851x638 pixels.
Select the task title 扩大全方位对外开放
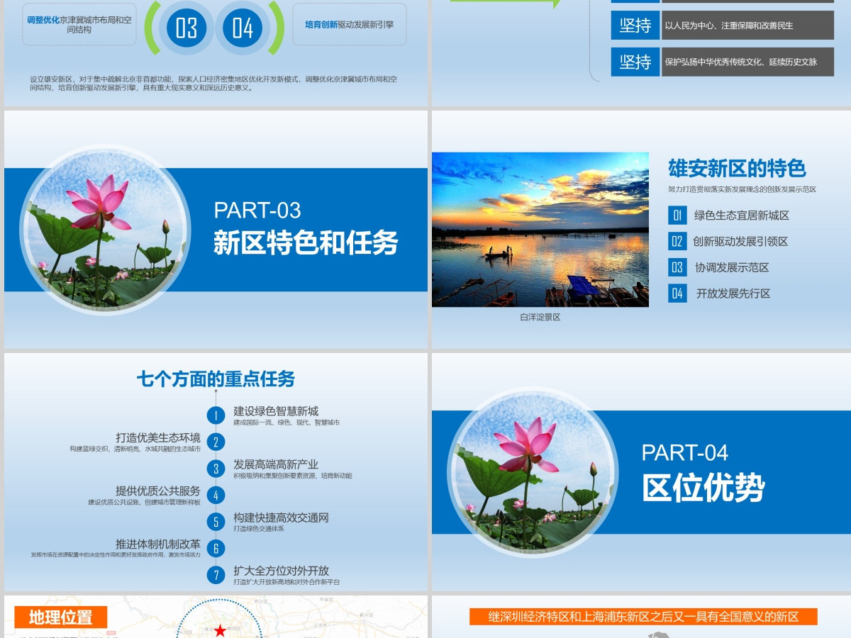click(281, 571)
